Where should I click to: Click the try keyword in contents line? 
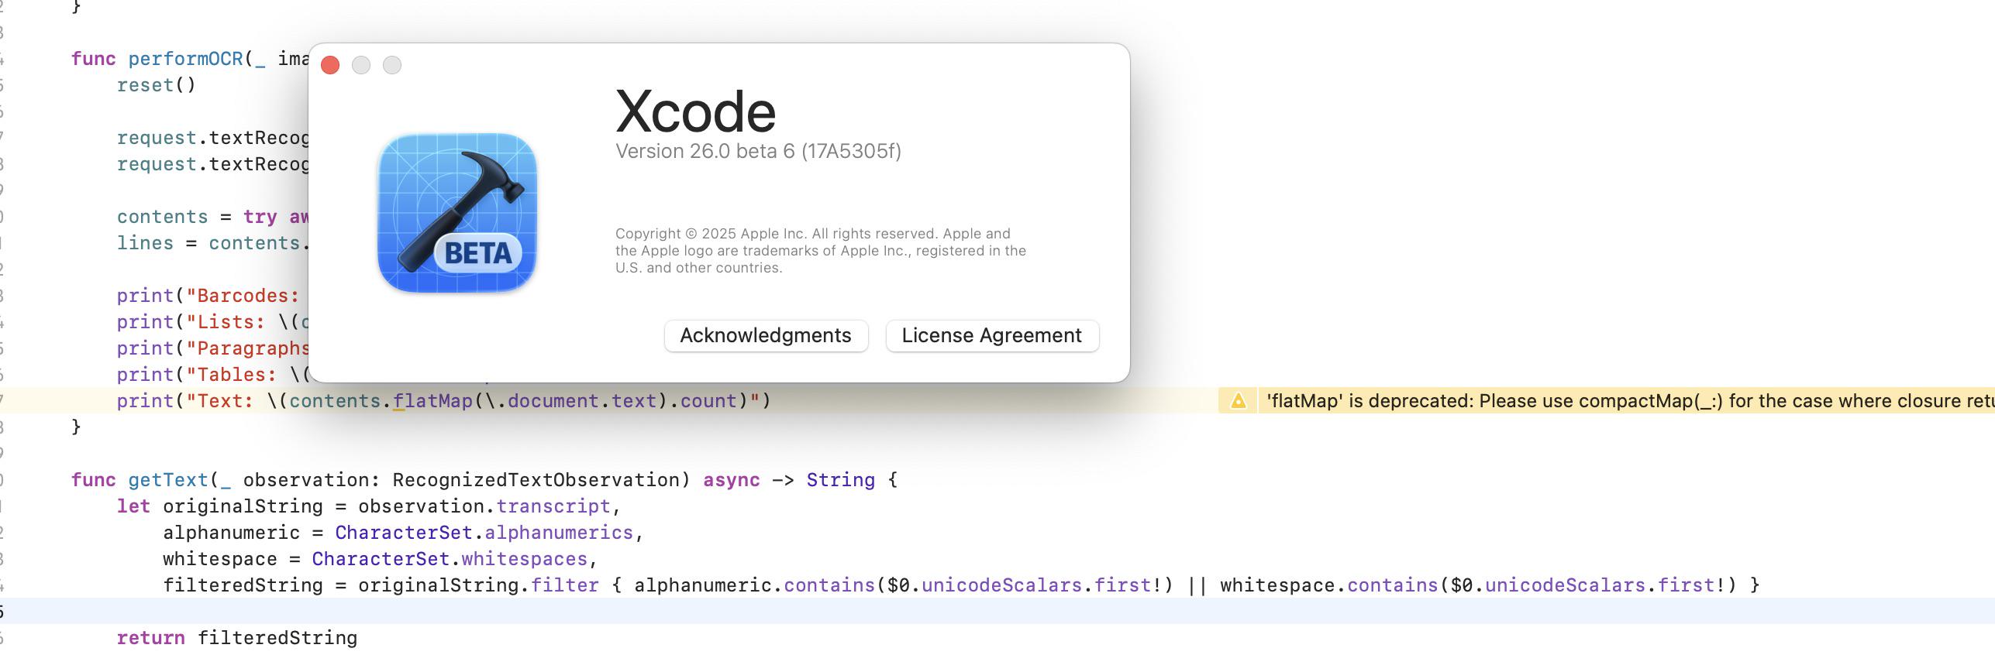[x=260, y=217]
